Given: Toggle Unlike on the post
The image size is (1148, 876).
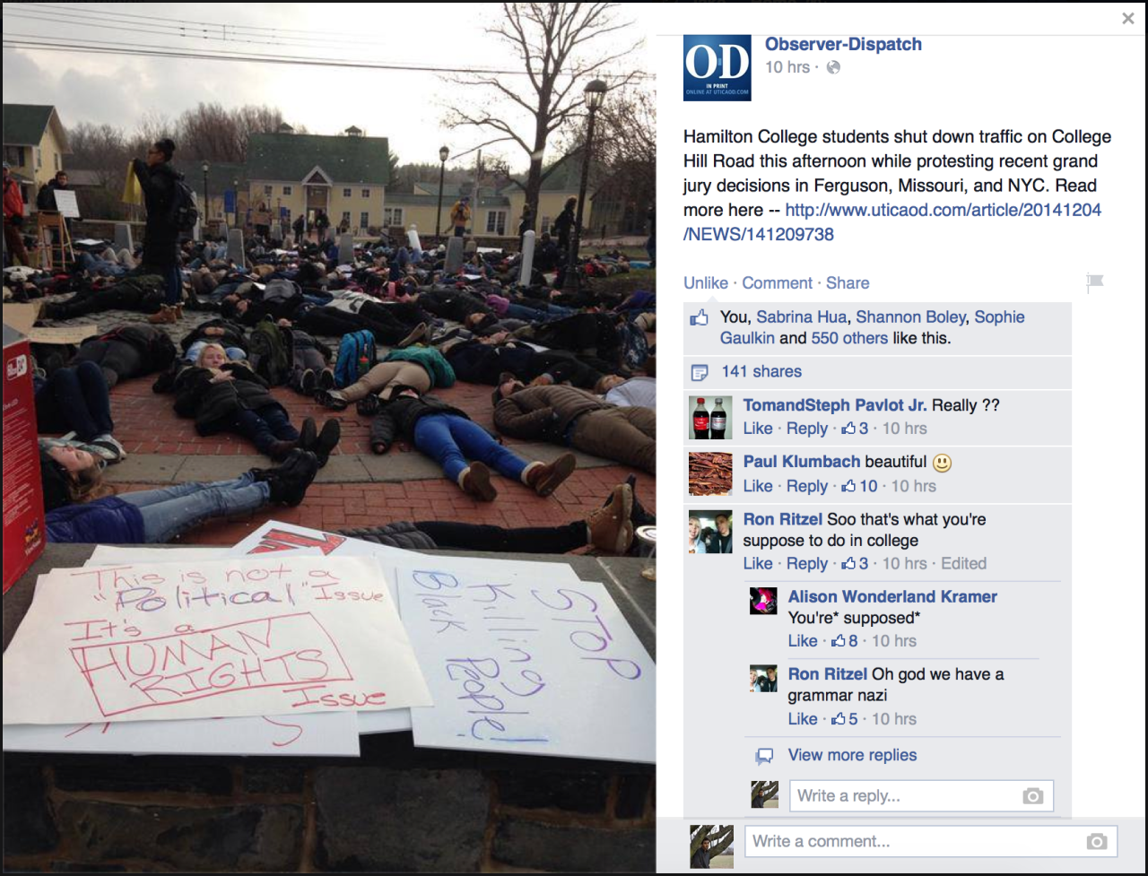Looking at the screenshot, I should click(706, 283).
